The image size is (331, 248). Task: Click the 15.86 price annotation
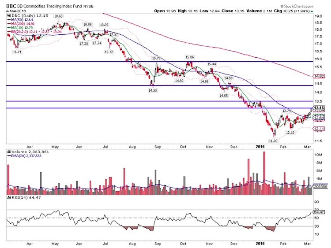pos(190,57)
